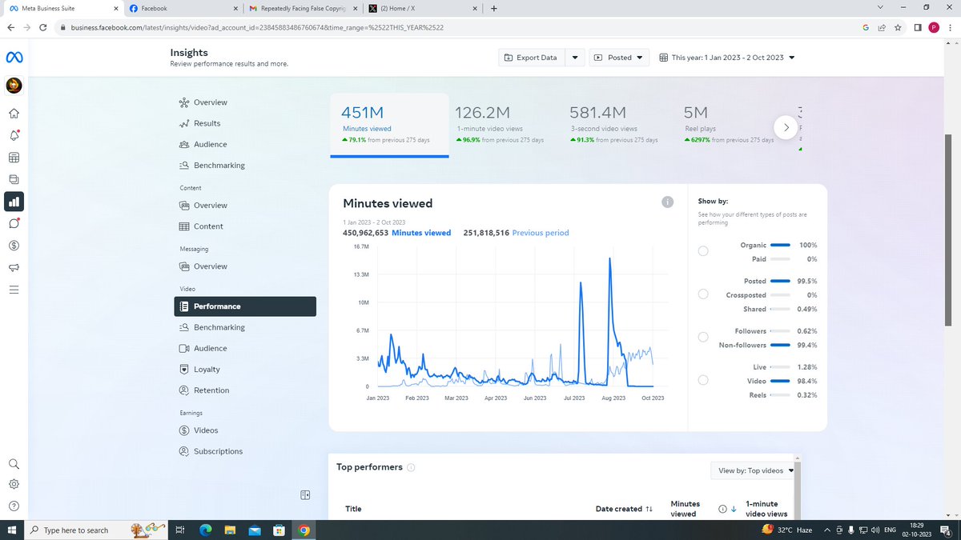Select 451M Minutes viewed metric card
The image size is (961, 540).
(389, 124)
